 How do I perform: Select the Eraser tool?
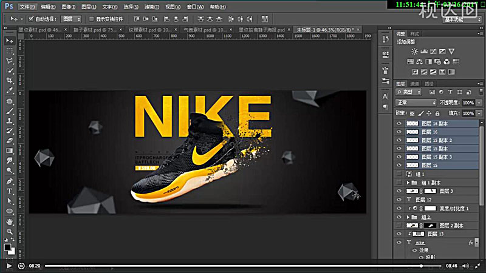click(10, 141)
